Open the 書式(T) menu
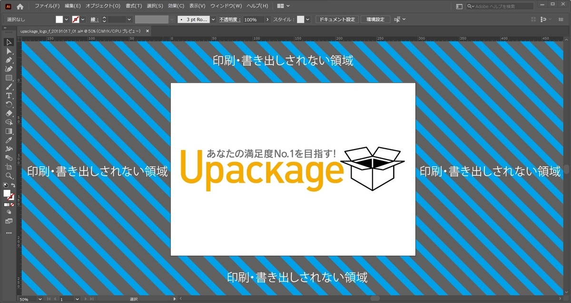Screen dimensions: 571x303 (x=134, y=6)
